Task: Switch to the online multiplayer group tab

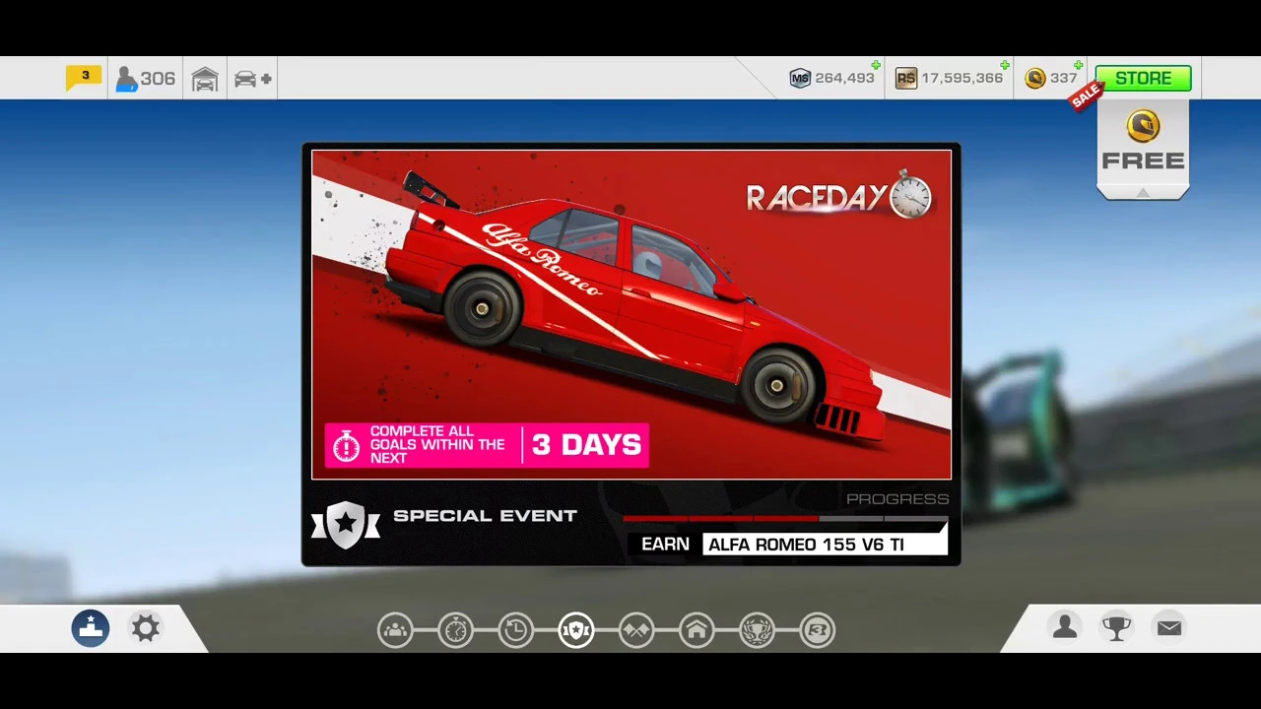Action: point(395,630)
